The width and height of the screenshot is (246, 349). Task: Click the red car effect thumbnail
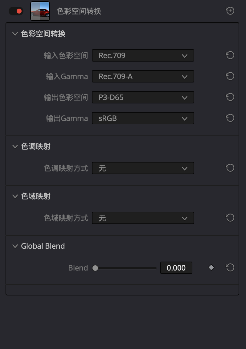click(x=40, y=11)
